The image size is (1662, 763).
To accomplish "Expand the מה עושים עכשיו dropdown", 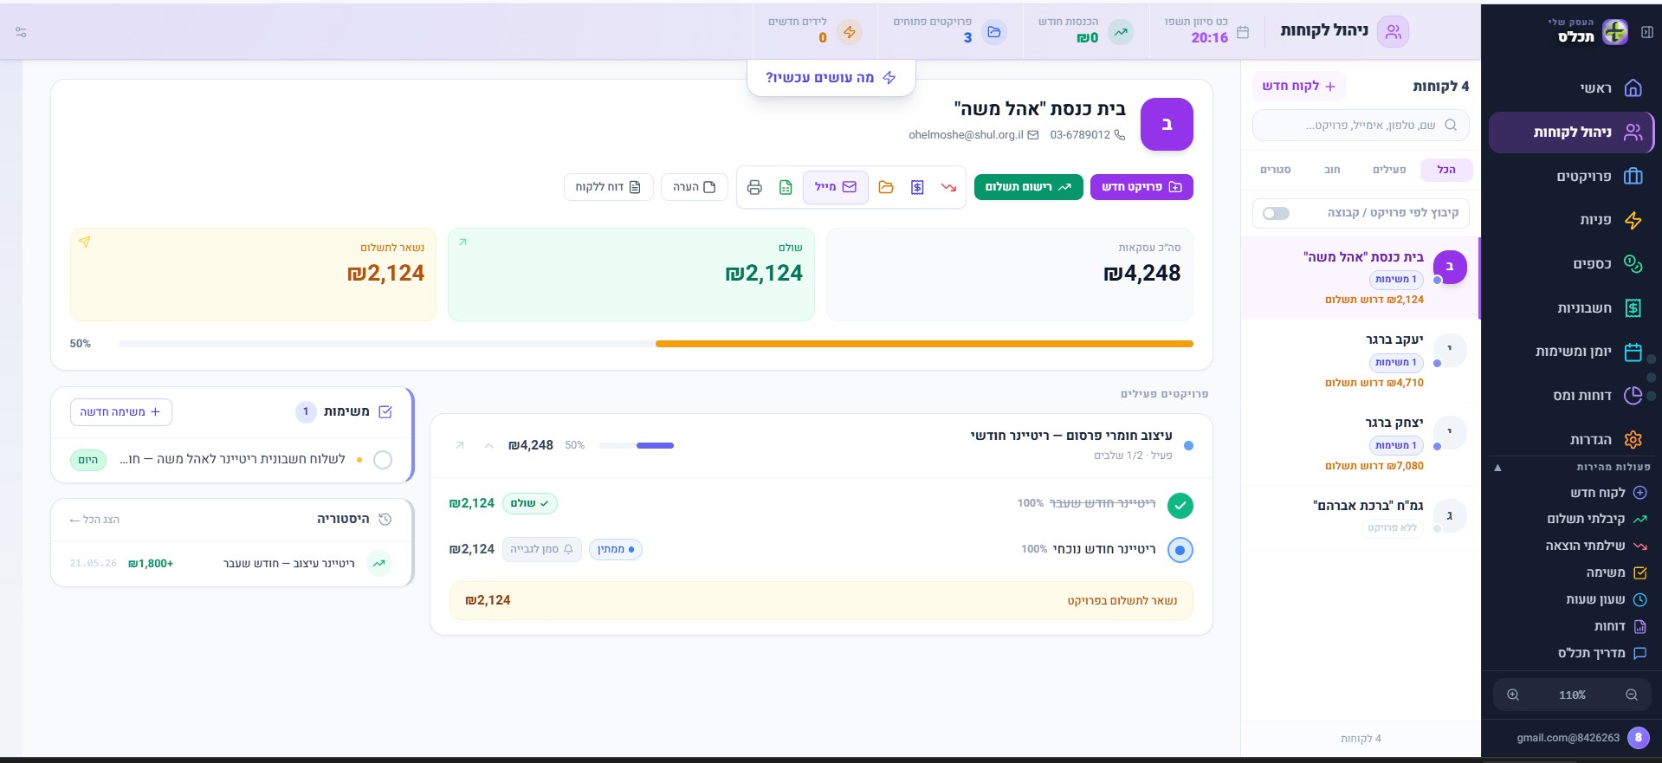I will (x=831, y=78).
